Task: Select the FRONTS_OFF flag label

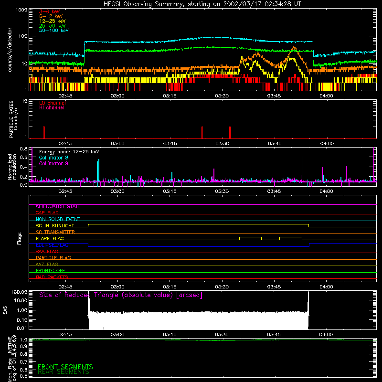Action: [51, 271]
